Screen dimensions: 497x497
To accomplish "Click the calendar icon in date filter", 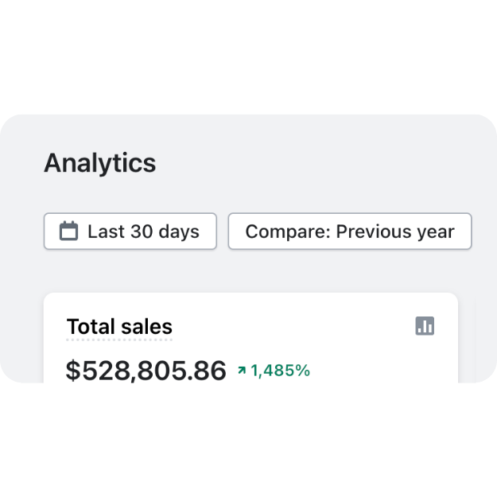I will pos(68,231).
